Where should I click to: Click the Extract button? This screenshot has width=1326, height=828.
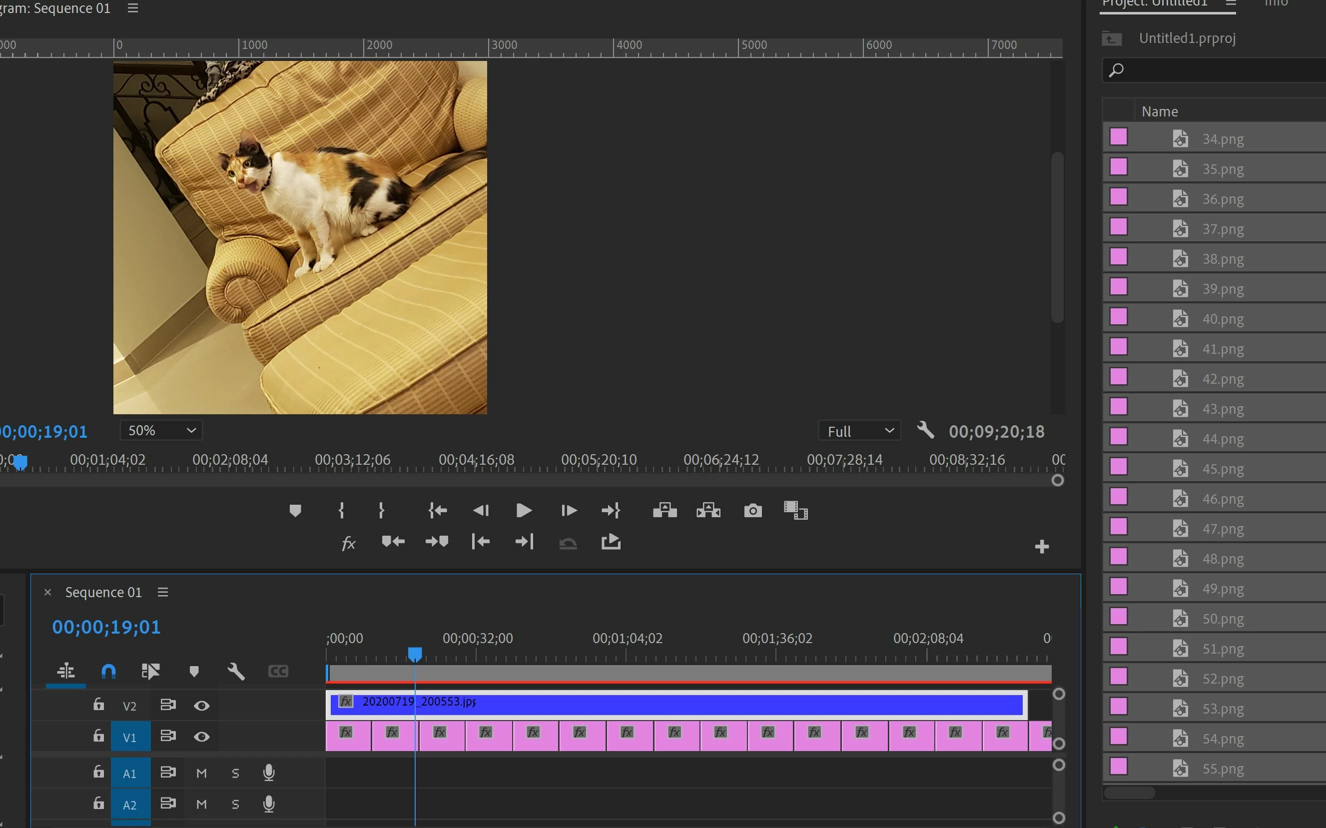coord(708,510)
